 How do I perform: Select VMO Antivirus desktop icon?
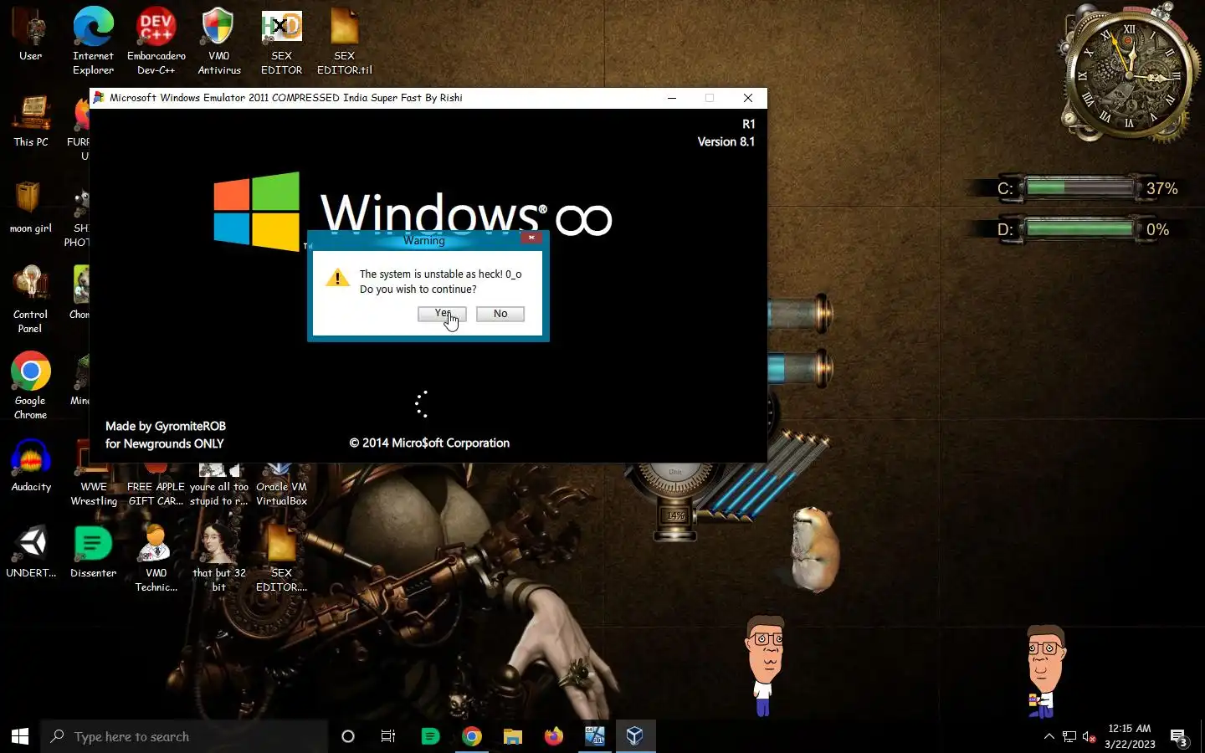tap(219, 42)
